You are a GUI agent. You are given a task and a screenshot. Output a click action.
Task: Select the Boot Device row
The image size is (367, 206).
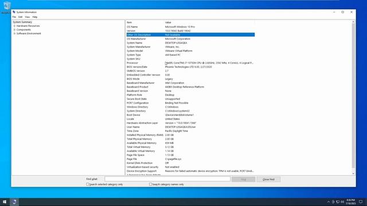pyautogui.click(x=190, y=115)
